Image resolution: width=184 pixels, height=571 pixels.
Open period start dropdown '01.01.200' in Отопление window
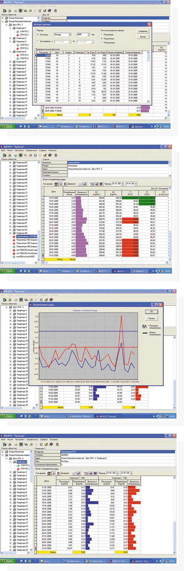pyautogui.click(x=122, y=183)
